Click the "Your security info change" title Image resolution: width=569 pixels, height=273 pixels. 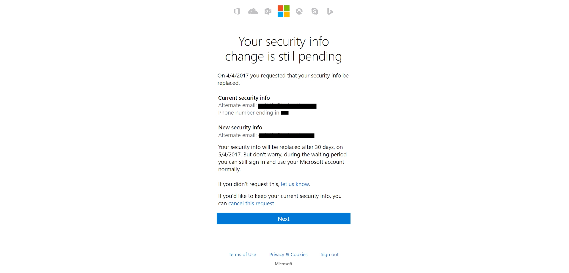tap(284, 49)
